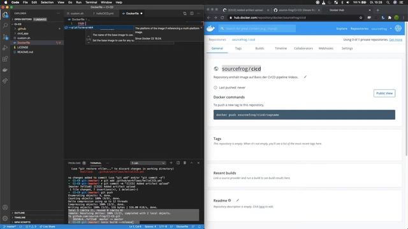The image size is (408, 229).
Task: Click the Dockerfile language mode in status bar
Action: 182,226
